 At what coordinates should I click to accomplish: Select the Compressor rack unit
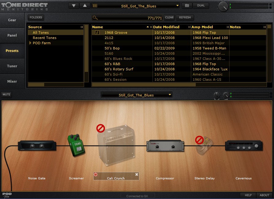165,146
